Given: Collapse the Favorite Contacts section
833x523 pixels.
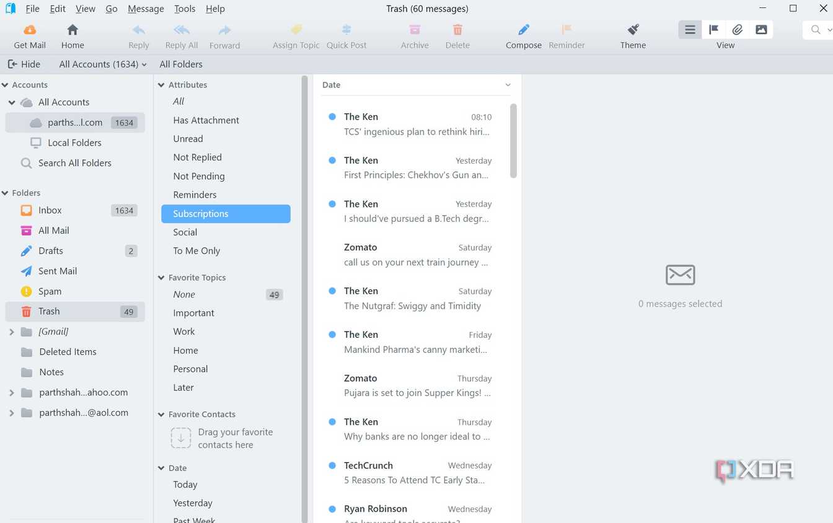Looking at the screenshot, I should pos(162,415).
